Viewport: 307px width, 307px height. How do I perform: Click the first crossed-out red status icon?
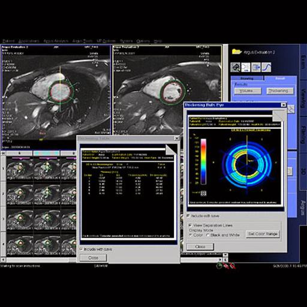[x=226, y=266]
